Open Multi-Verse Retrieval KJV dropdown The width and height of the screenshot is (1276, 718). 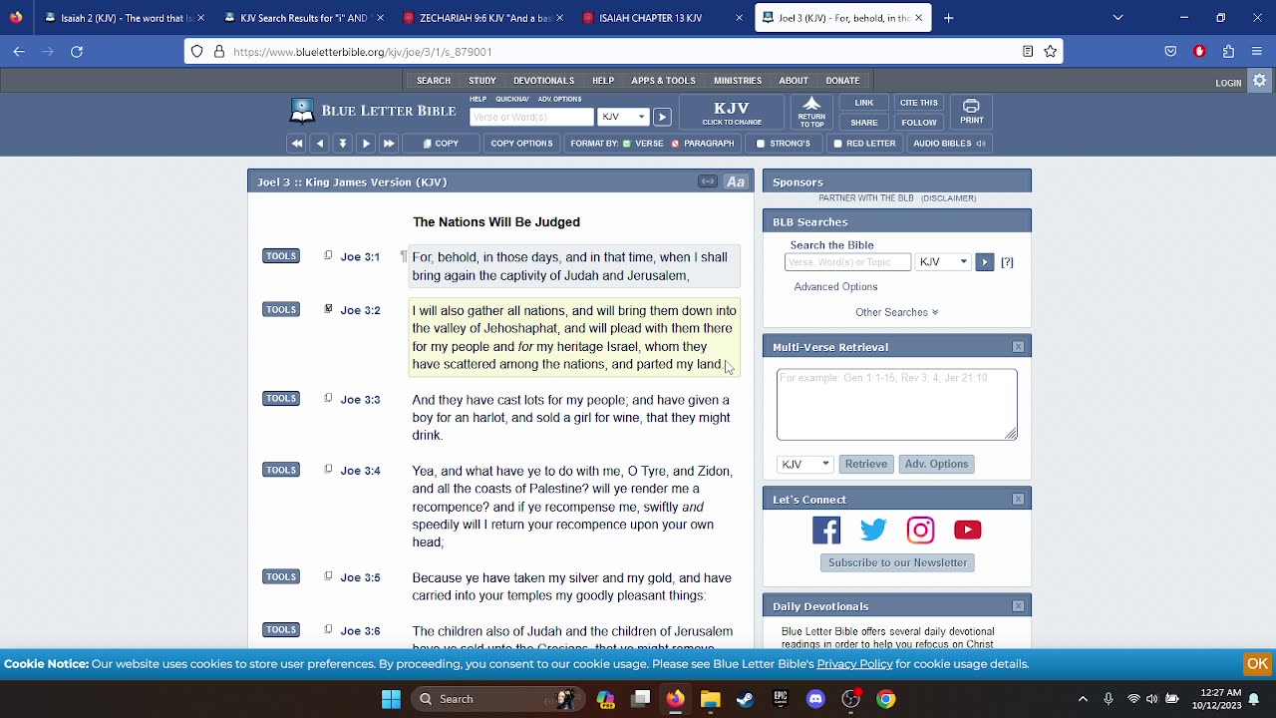click(805, 464)
